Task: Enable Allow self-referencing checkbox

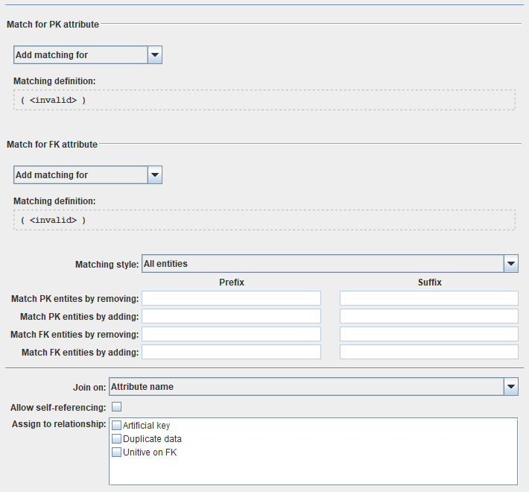Action: point(116,407)
